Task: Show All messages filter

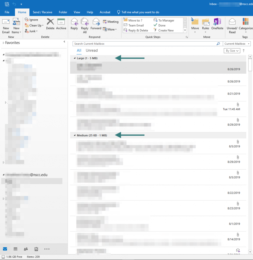Action: pyautogui.click(x=79, y=51)
